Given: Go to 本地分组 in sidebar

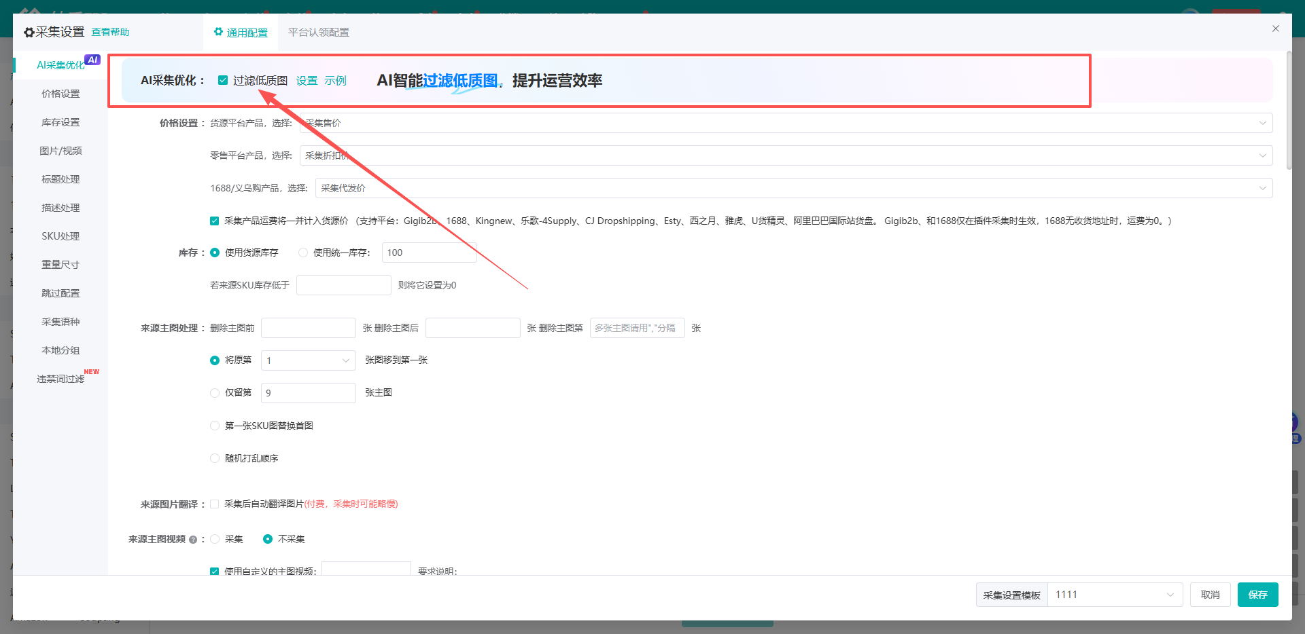Looking at the screenshot, I should click(x=60, y=350).
